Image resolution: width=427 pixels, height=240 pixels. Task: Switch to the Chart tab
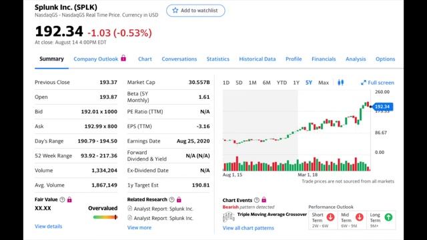point(145,59)
